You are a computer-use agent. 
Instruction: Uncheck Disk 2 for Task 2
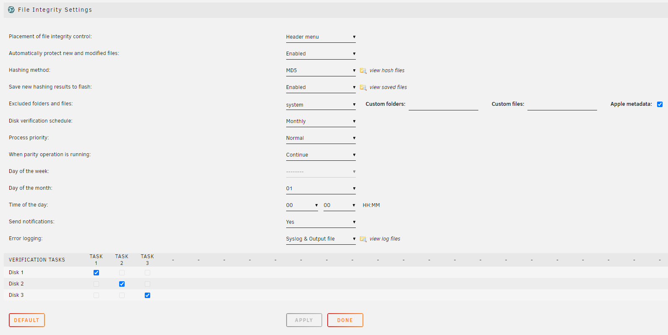[122, 284]
